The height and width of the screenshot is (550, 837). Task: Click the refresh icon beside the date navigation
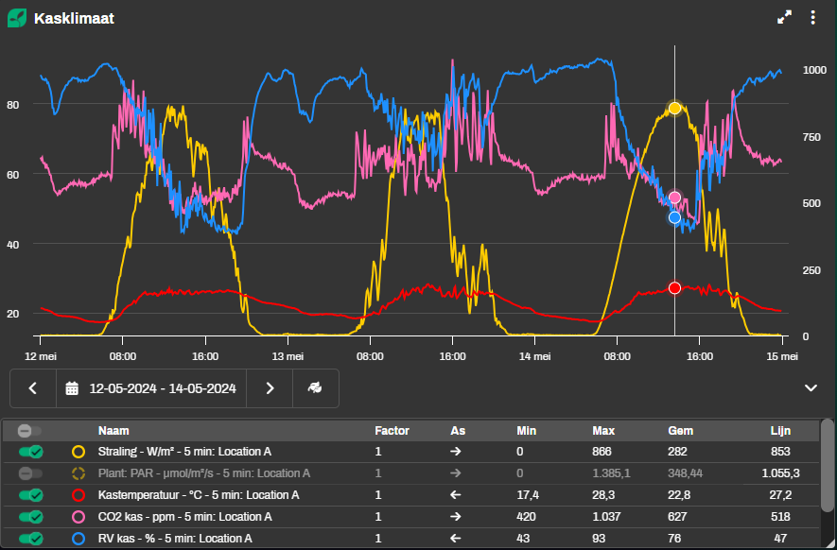coord(315,388)
